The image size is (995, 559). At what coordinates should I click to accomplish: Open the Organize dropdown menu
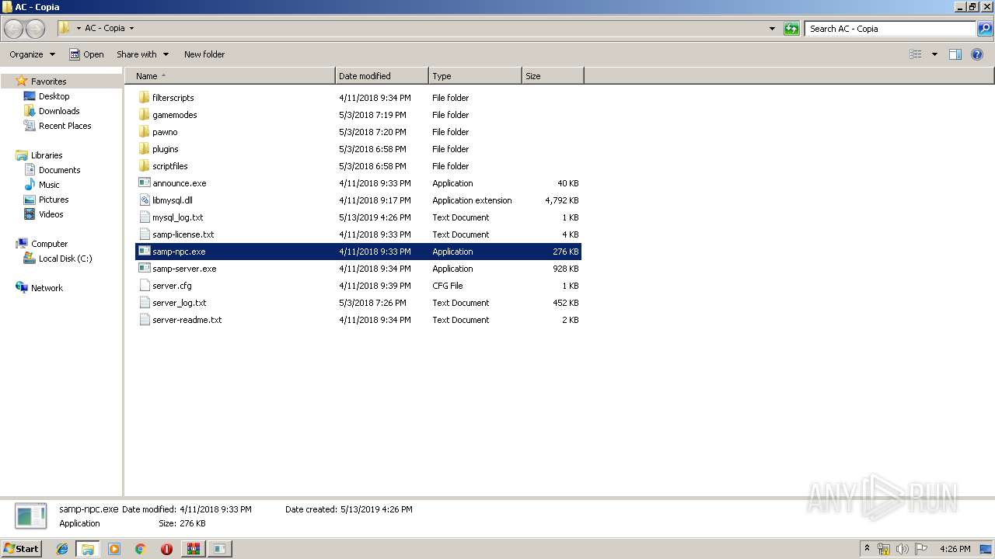[32, 54]
